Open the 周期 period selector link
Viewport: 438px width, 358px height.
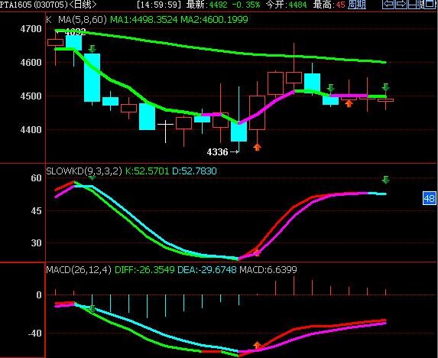pyautogui.click(x=357, y=5)
